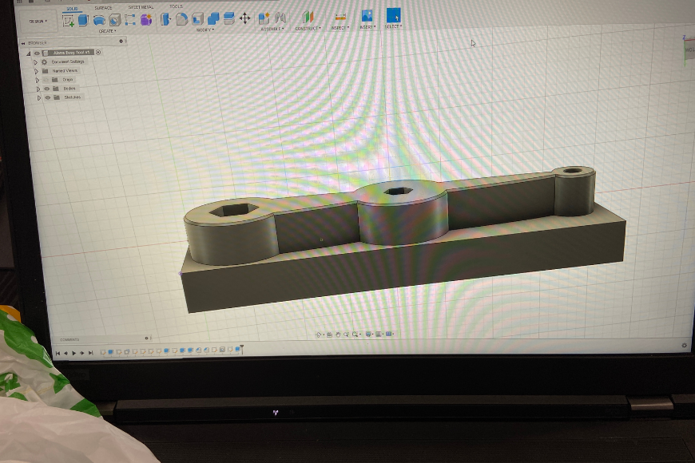Viewport: 695px width, 463px height.
Task: Switch to the Sheet Metal tab
Action: pos(141,7)
